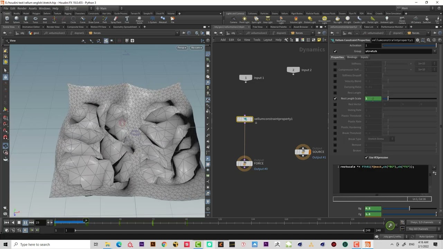Screen dimensions: 443x249
Task: Add a VR Camera from the shelf
Action: (x=416, y=20)
